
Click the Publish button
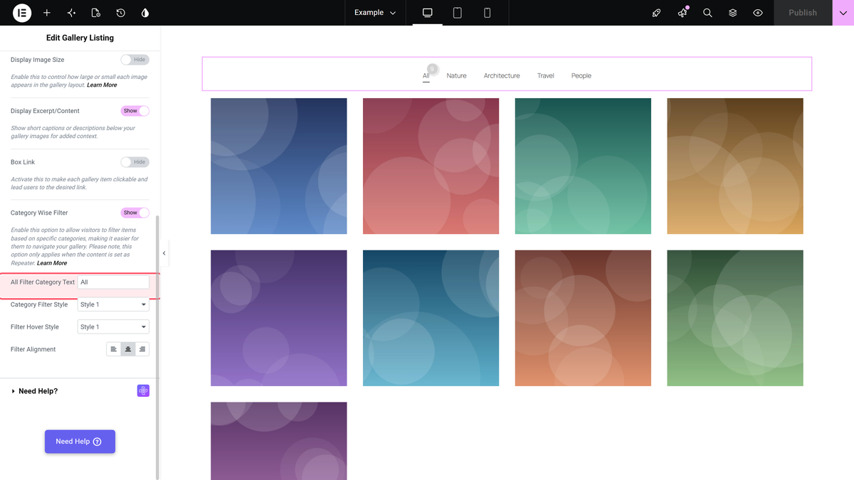pos(803,13)
